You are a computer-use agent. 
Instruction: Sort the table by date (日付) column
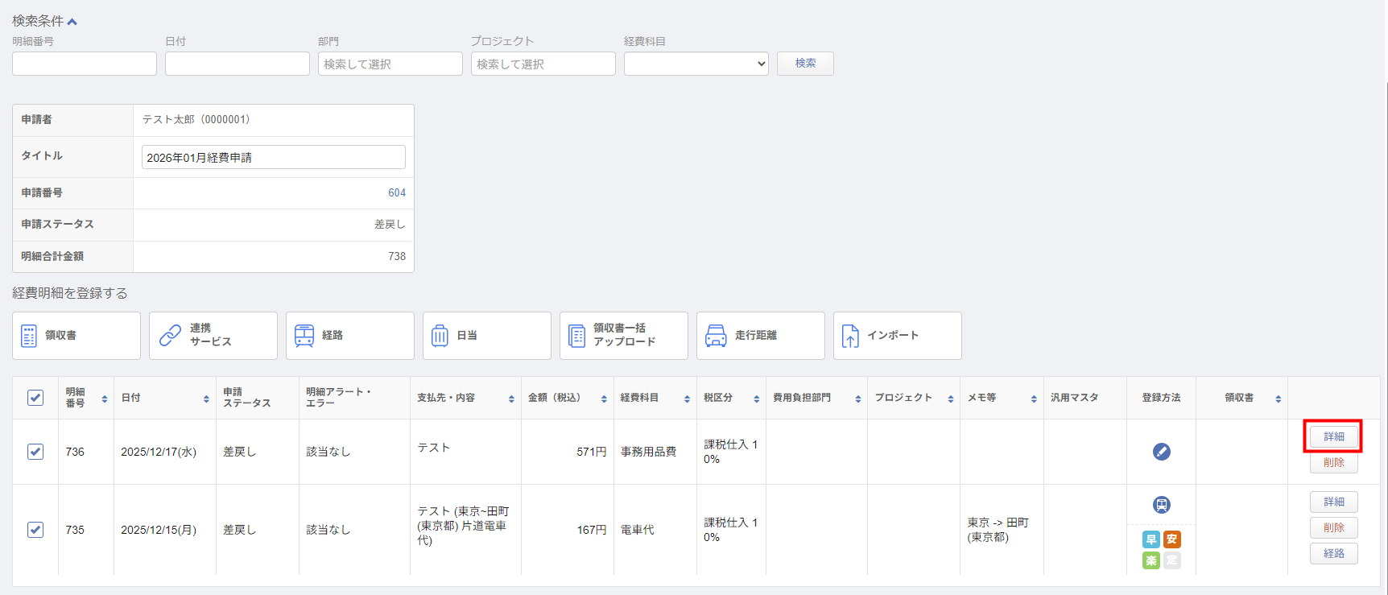click(x=206, y=399)
